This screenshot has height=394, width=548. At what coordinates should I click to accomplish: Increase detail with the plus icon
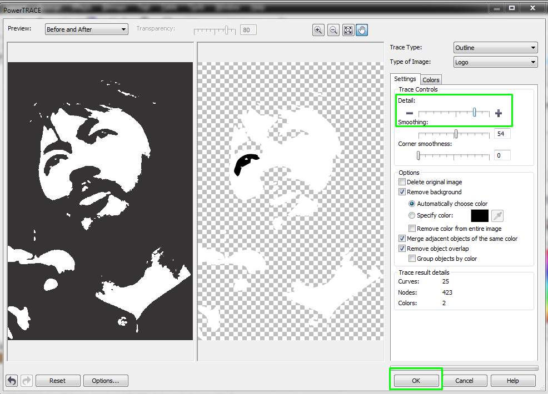[x=499, y=113]
